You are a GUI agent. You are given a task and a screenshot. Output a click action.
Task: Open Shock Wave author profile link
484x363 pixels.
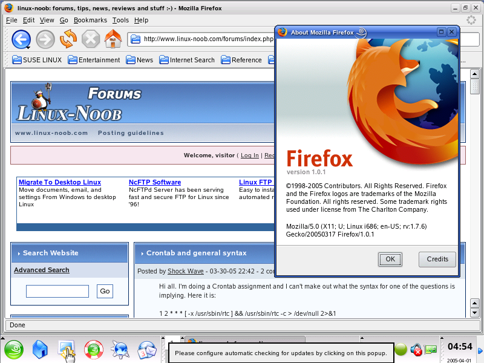tap(186, 271)
